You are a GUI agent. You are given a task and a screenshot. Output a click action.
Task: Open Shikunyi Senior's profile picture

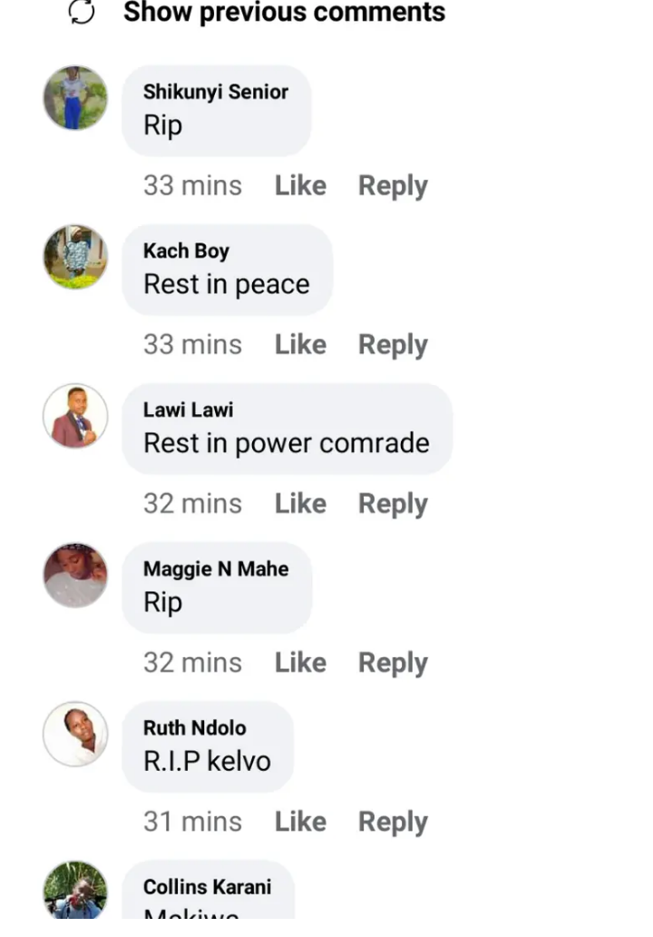click(x=75, y=98)
